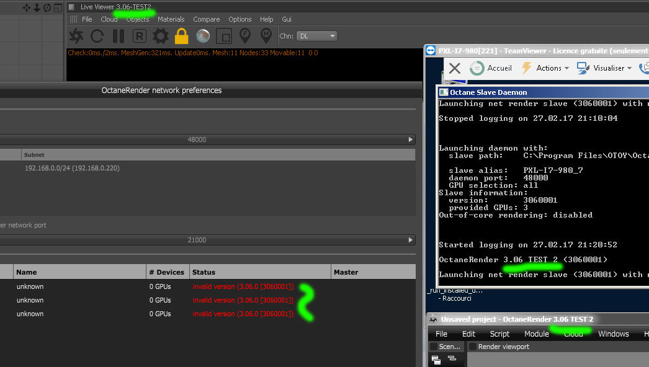Viewport: 649px width, 367px height.
Task: Toggle the Render viewport checkbox
Action: (473, 347)
